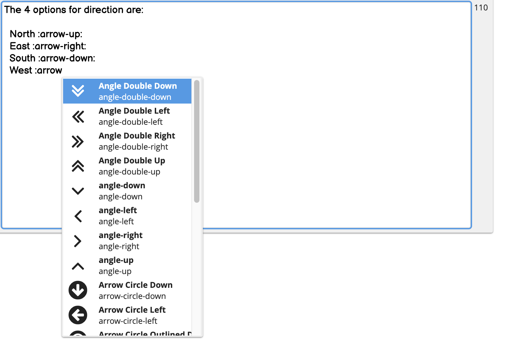Choose Angle Double Right text label
This screenshot has width=507, height=347.
tap(137, 136)
